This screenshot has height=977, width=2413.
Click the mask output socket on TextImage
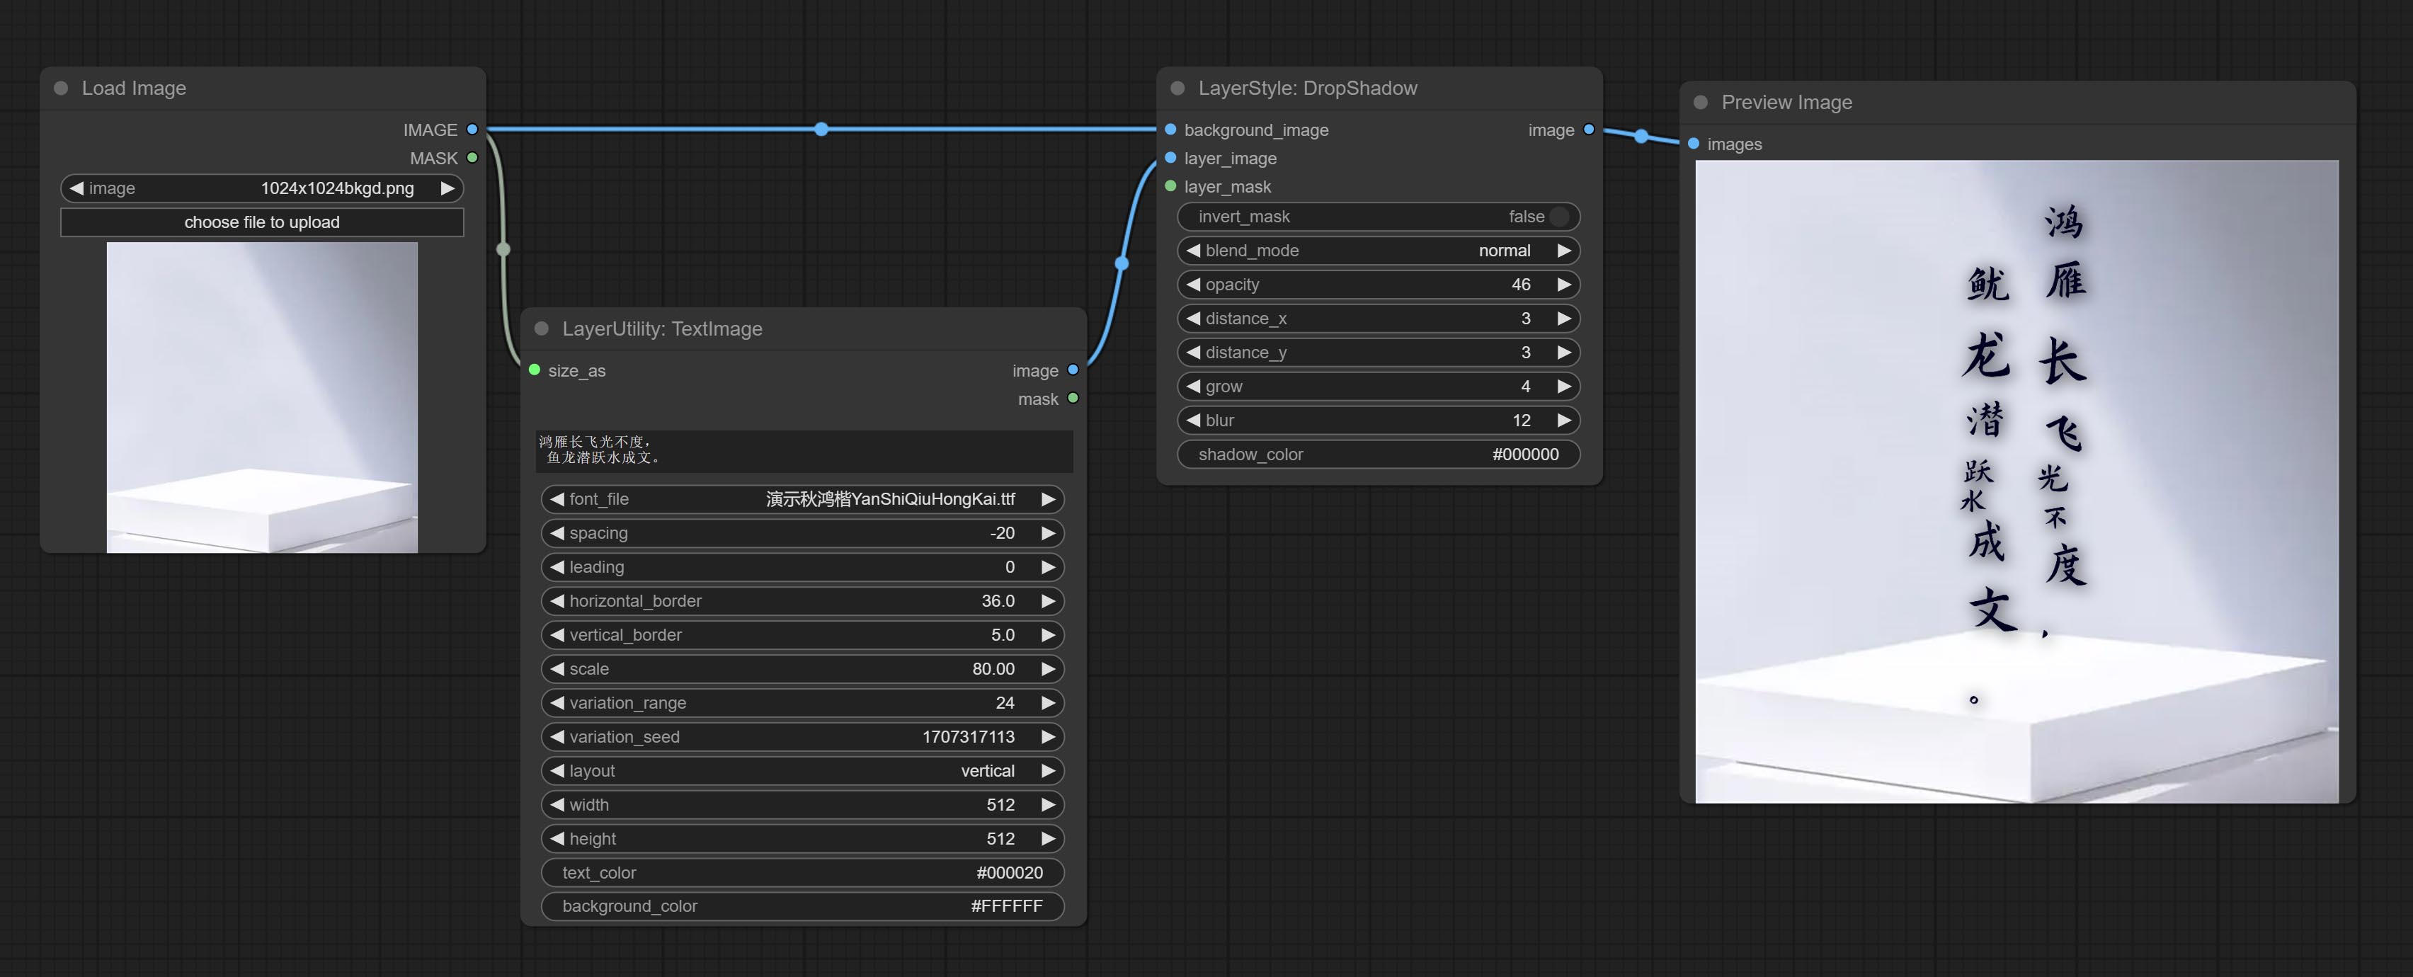[1073, 398]
